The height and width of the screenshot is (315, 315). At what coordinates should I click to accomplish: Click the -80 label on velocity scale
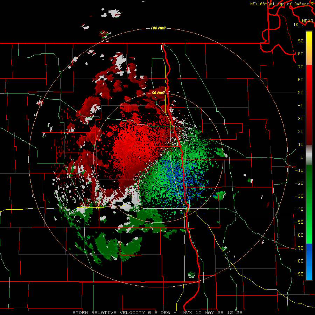coord(299,261)
